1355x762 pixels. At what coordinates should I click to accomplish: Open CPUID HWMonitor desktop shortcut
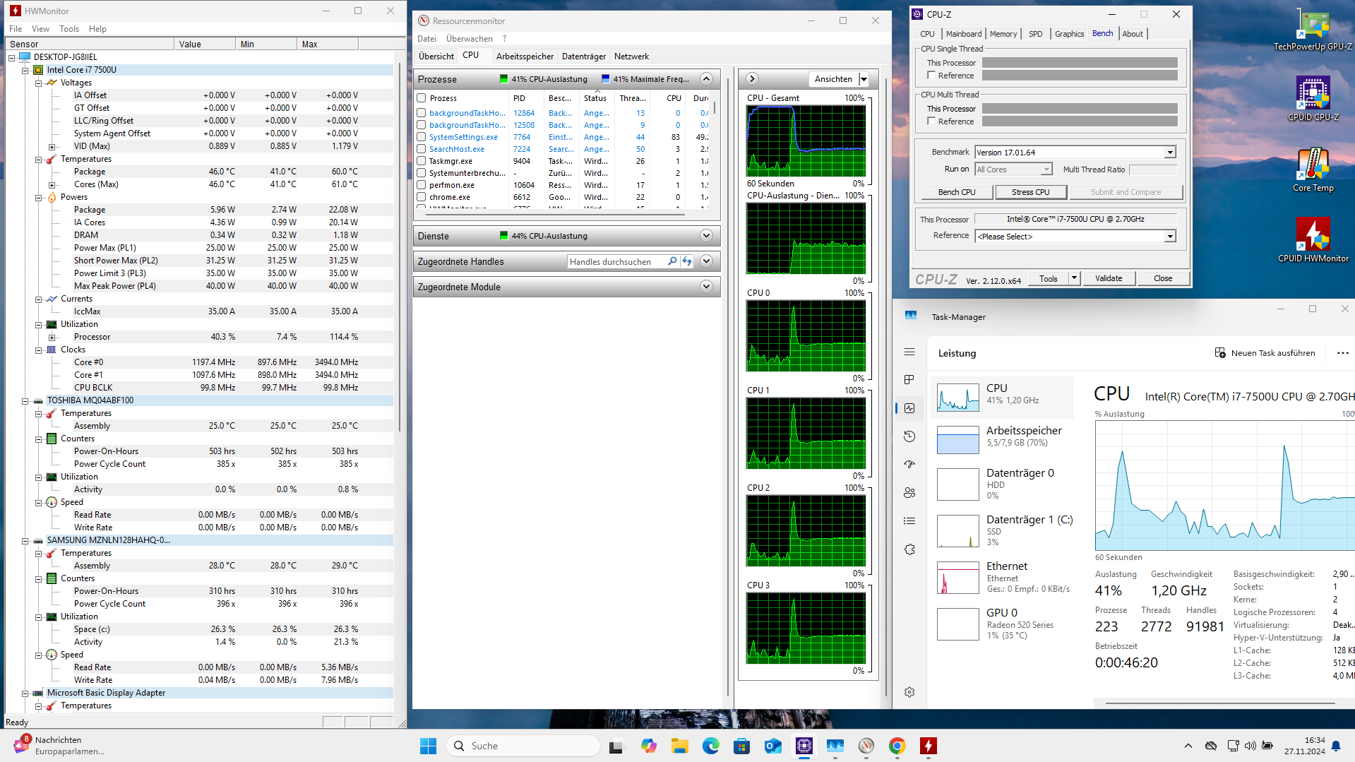click(1313, 240)
